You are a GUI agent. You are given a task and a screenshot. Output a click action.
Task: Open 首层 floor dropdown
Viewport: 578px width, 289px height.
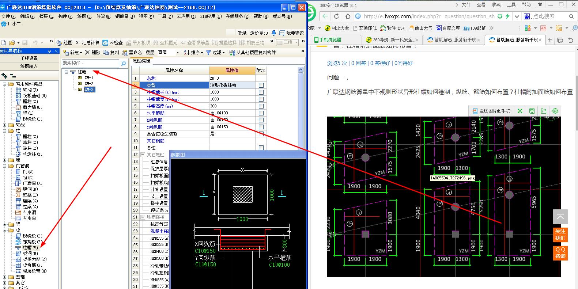click(x=178, y=53)
